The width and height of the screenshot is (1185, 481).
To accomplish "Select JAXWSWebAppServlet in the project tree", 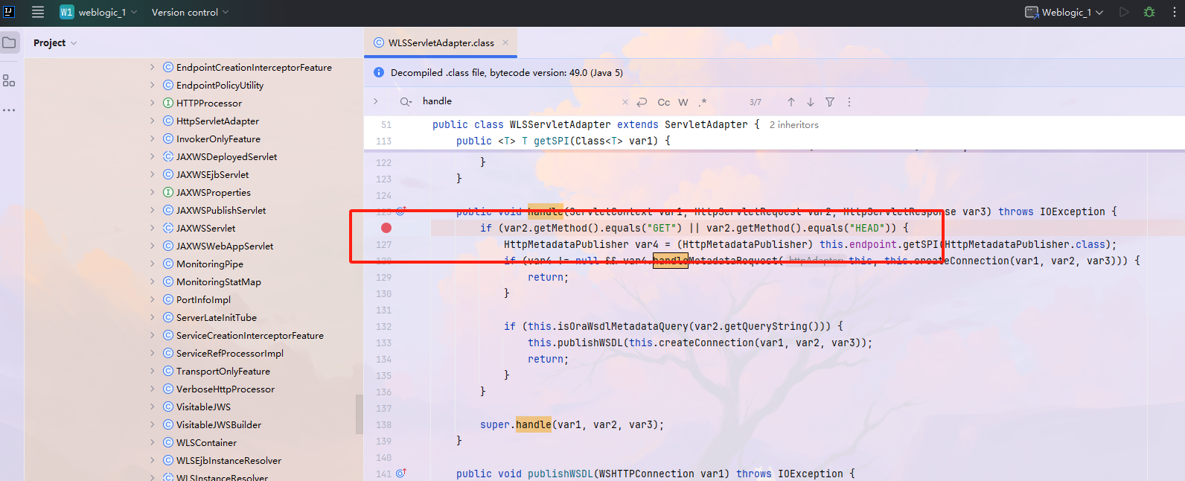I will [x=225, y=246].
